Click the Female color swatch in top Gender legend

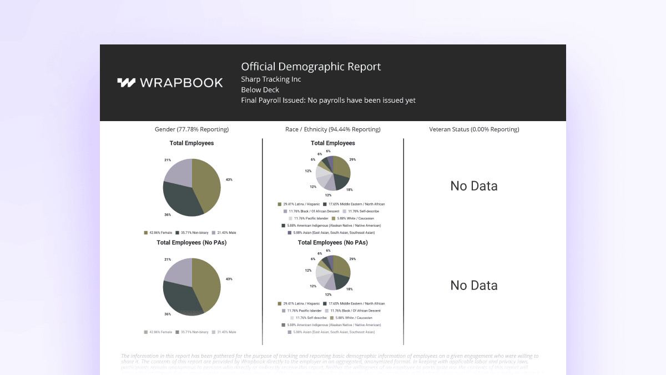(x=146, y=233)
